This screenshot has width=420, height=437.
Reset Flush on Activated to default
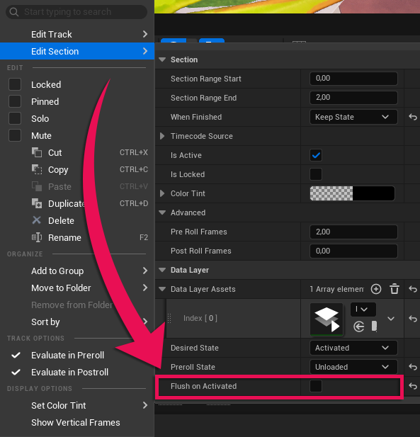pyautogui.click(x=413, y=386)
